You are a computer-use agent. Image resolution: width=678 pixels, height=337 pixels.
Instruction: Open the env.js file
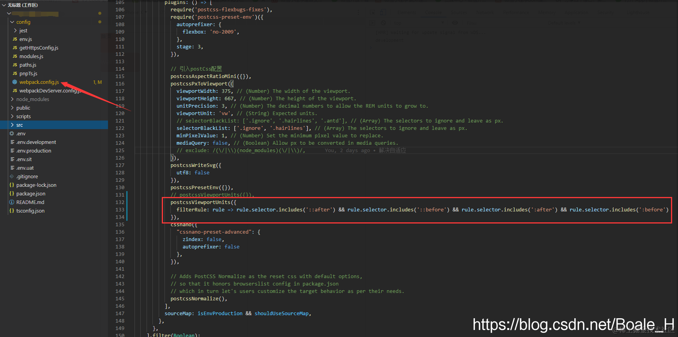pyautogui.click(x=26, y=39)
